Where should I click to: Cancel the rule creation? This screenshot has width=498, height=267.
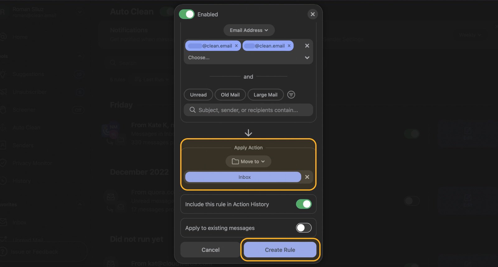click(210, 250)
